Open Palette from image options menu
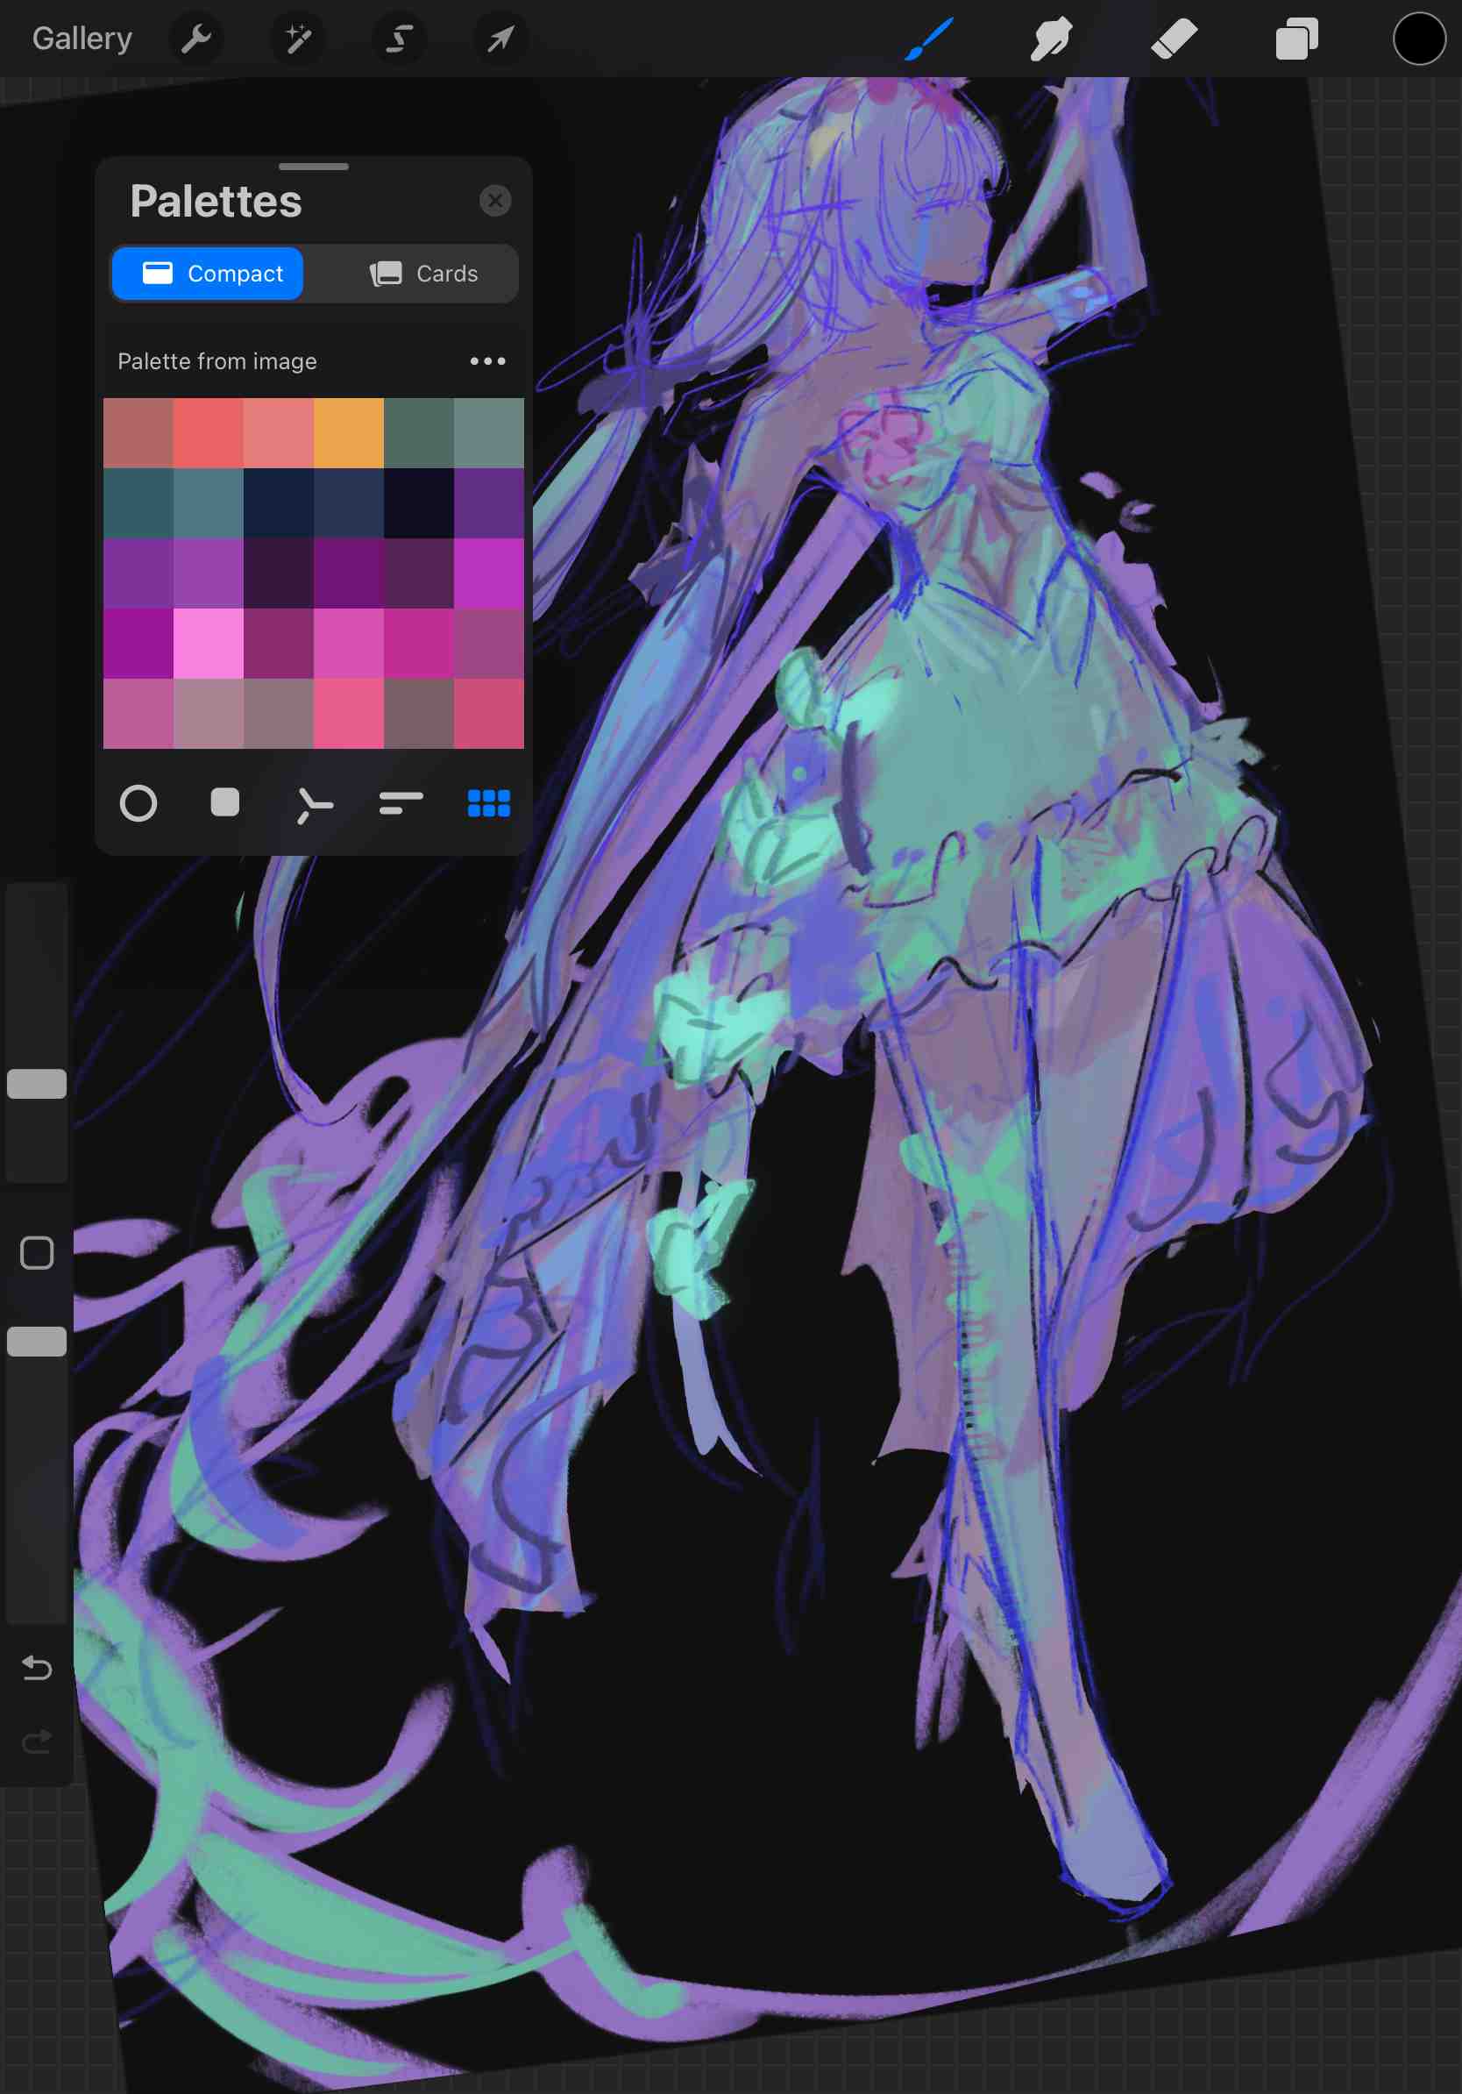 [x=487, y=361]
